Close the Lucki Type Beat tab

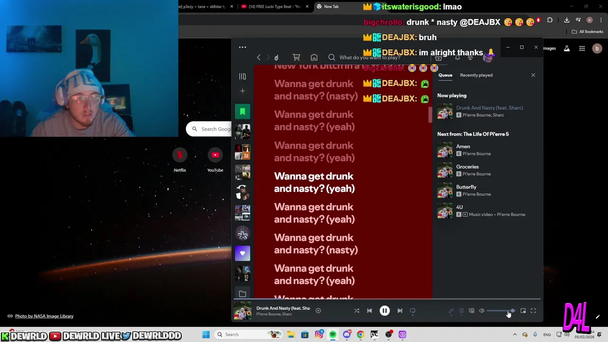tap(307, 7)
